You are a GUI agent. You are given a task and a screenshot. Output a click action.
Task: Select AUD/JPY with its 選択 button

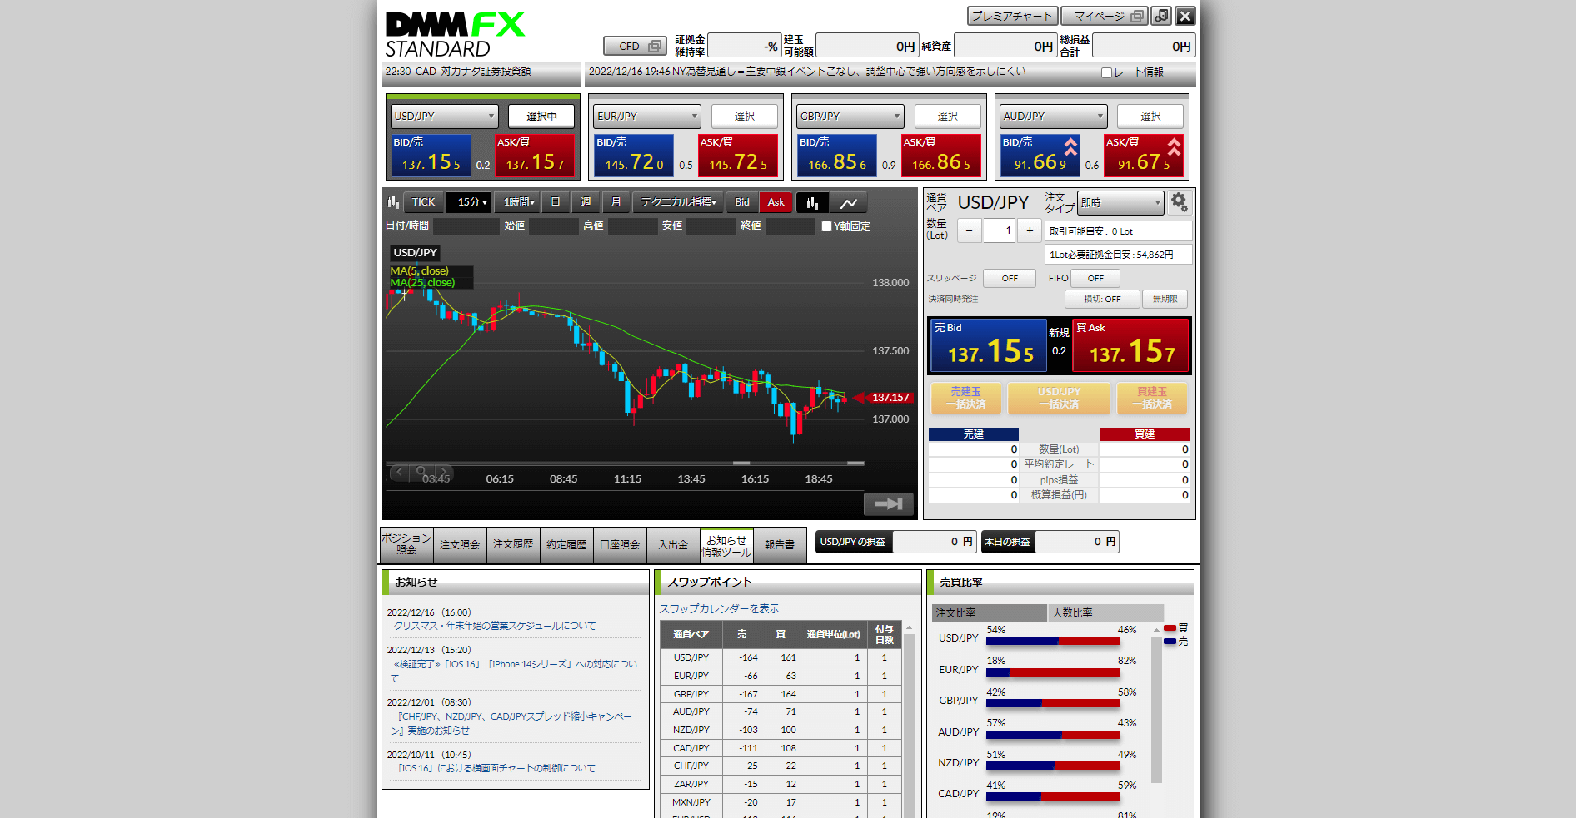(1150, 117)
